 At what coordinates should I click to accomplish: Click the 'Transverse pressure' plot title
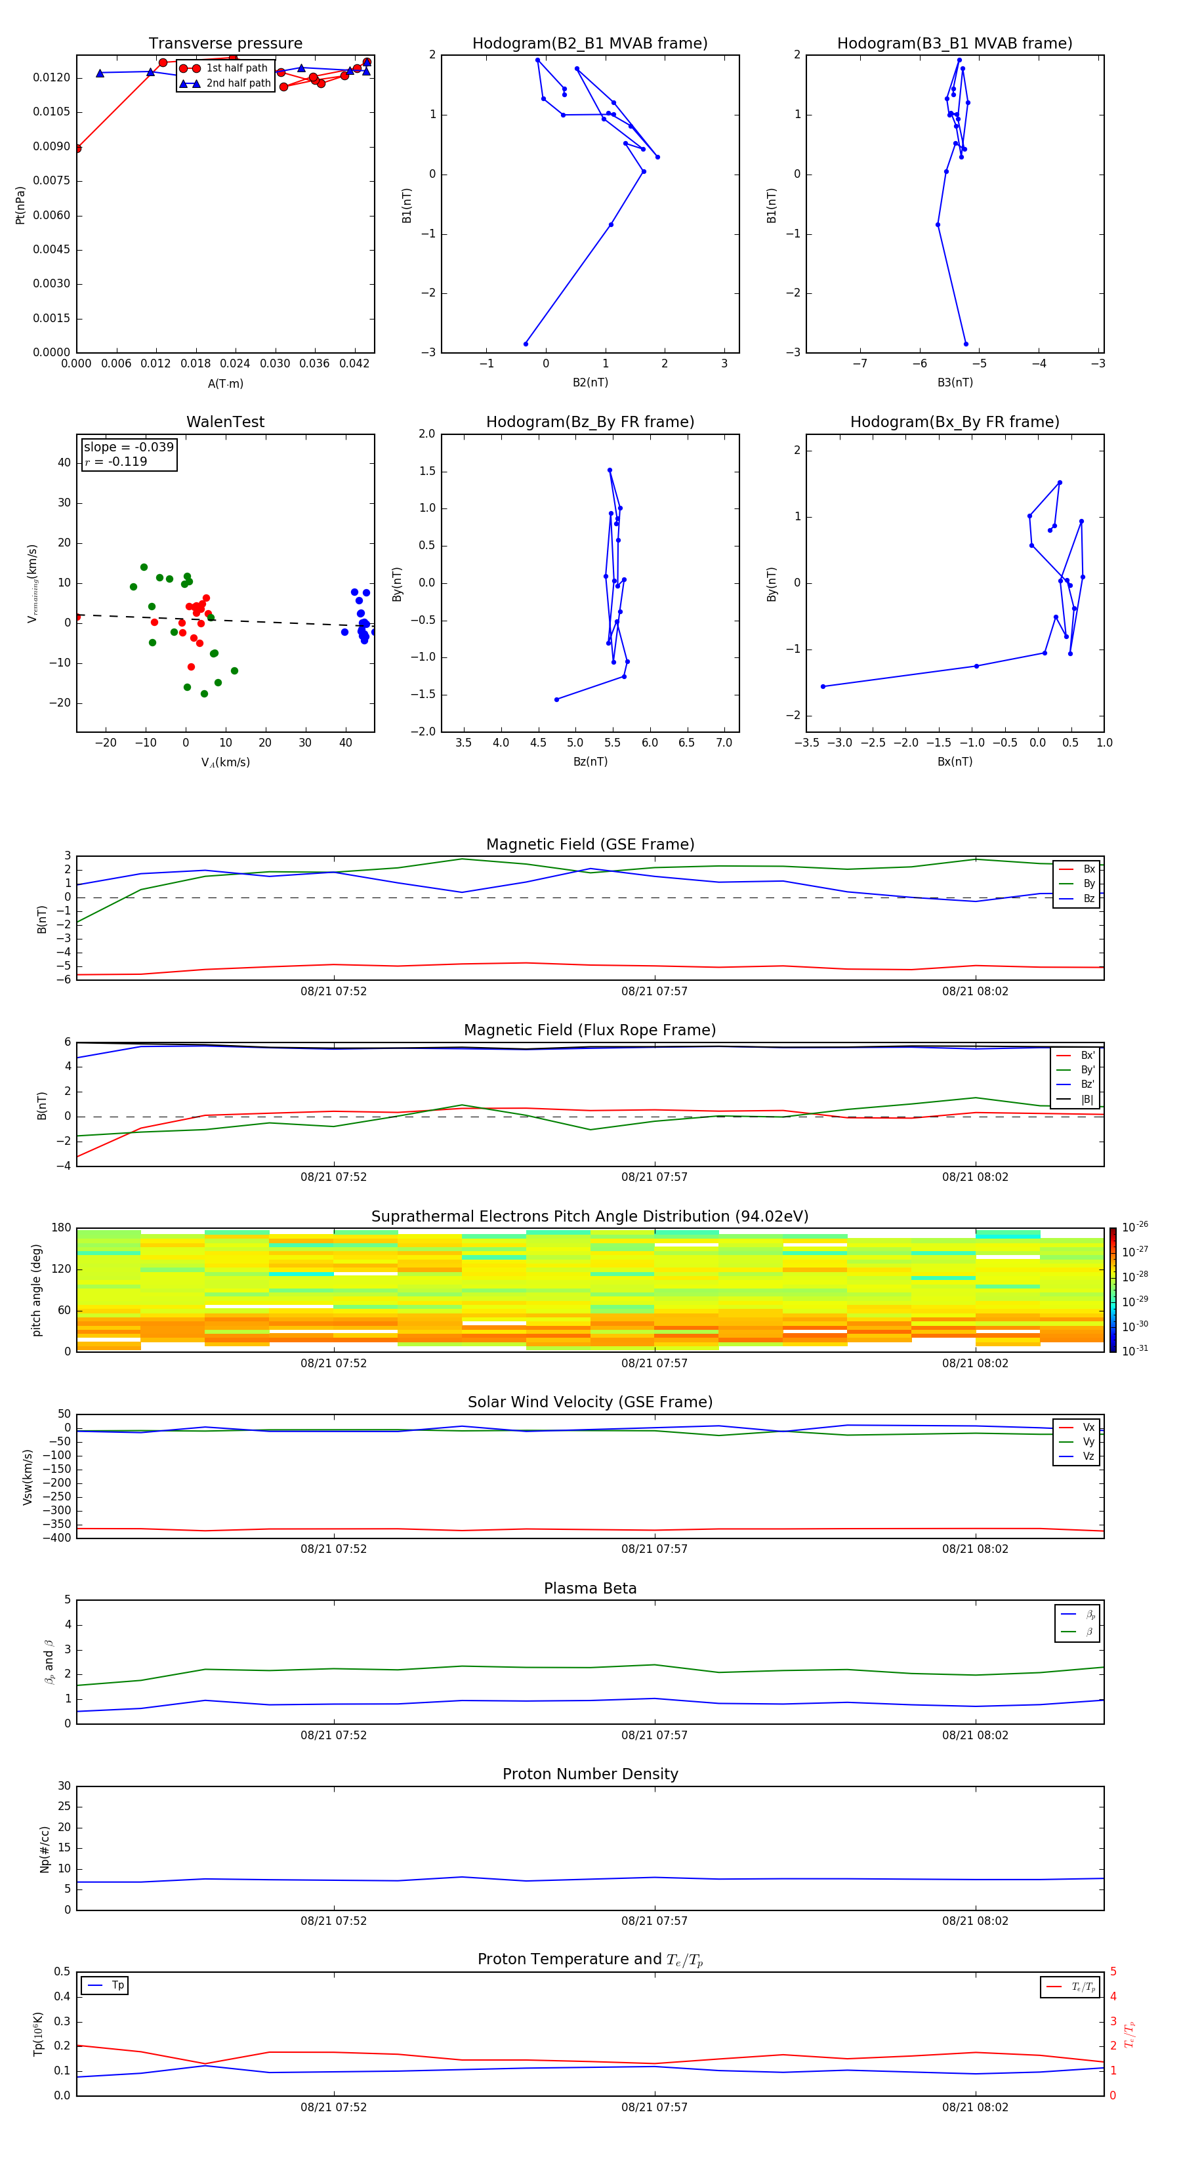tap(225, 44)
